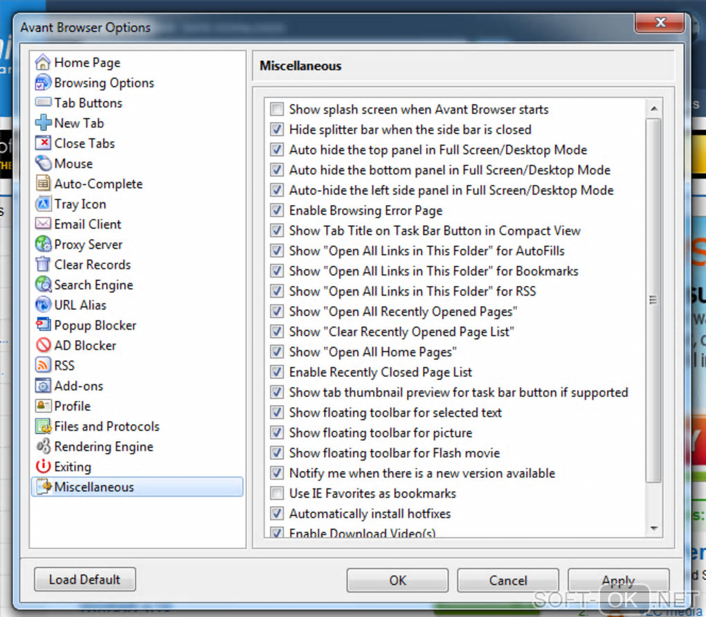Click the Files and Protocols icon
This screenshot has width=706, height=617.
43,426
